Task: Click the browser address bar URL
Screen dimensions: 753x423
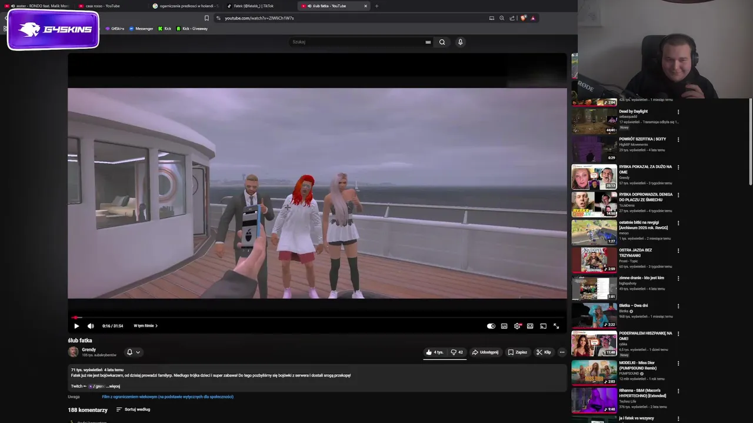Action: [259, 18]
